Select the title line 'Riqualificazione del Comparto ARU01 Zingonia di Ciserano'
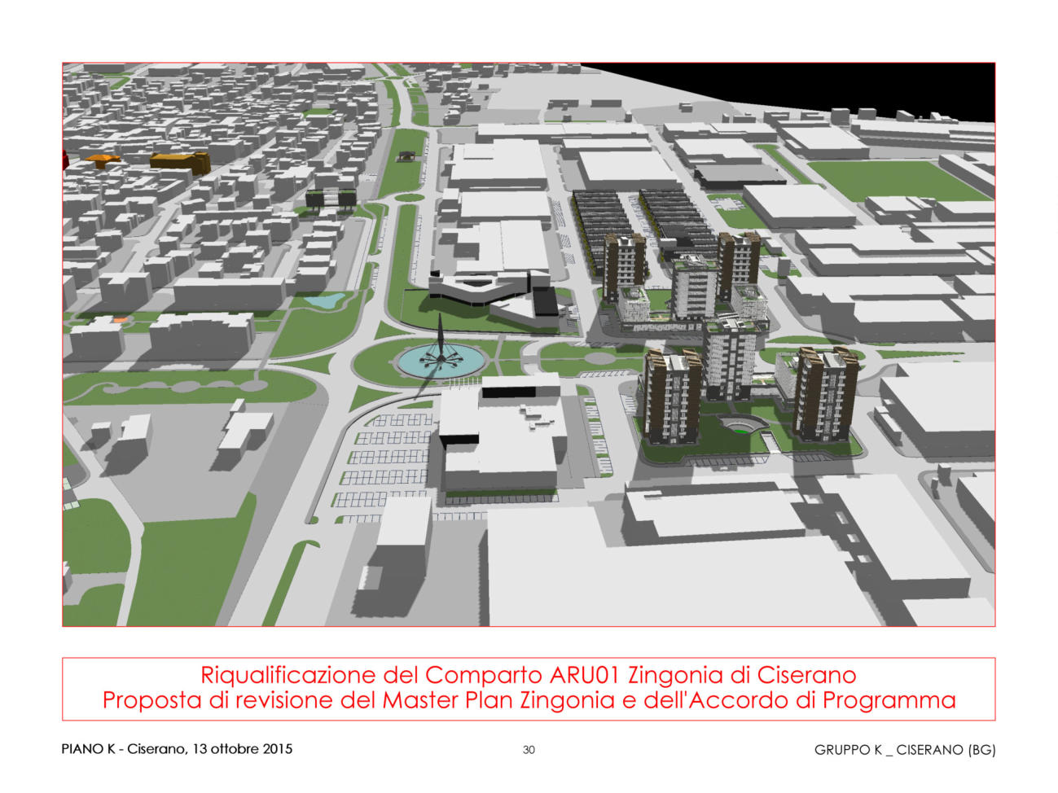Viewport: 1058px width, 793px height. pos(529,675)
